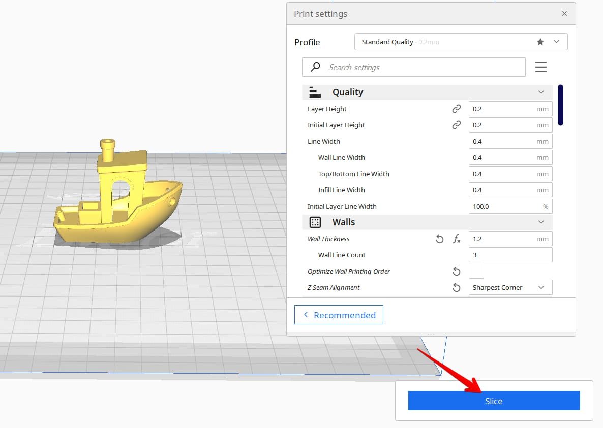603x428 pixels.
Task: Reset Wall Thickness with the revert arrow
Action: tap(440, 239)
